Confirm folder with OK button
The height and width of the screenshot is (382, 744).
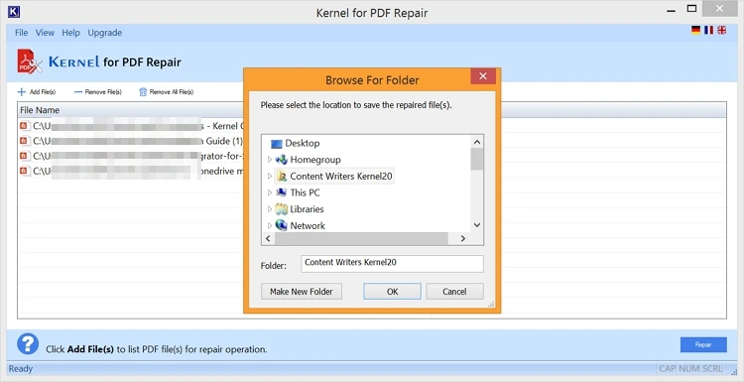pos(393,292)
